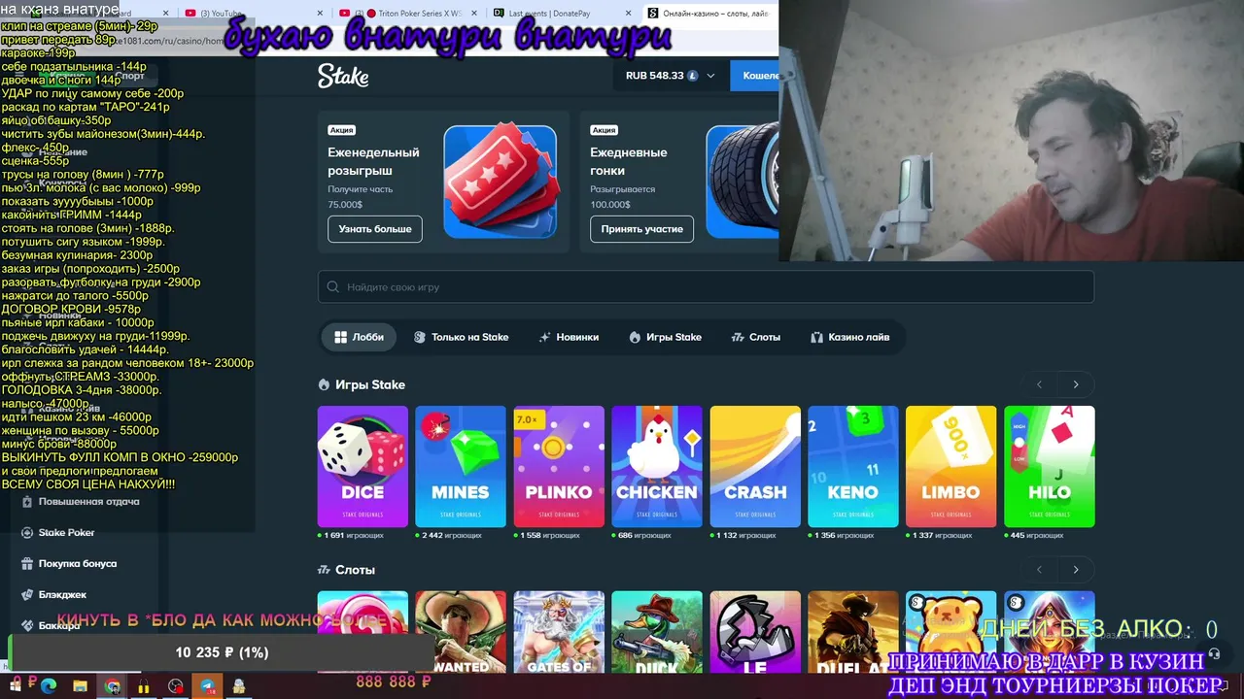Open the OBS Studio taskbar icon
This screenshot has height=699, width=1244.
pos(176,686)
